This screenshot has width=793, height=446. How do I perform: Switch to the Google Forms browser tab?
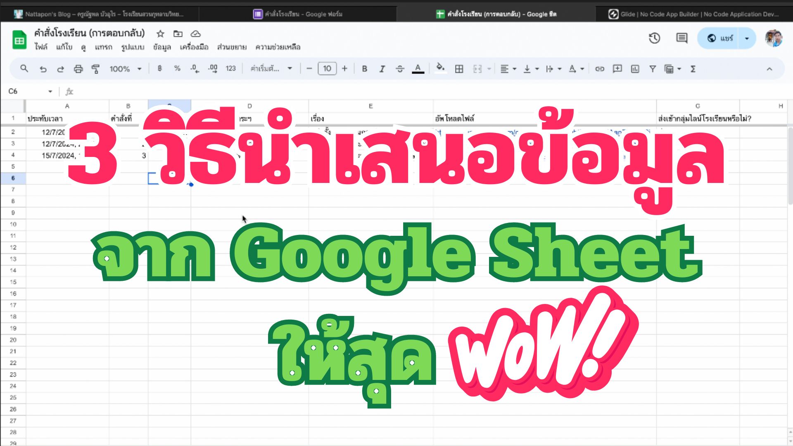coord(297,14)
